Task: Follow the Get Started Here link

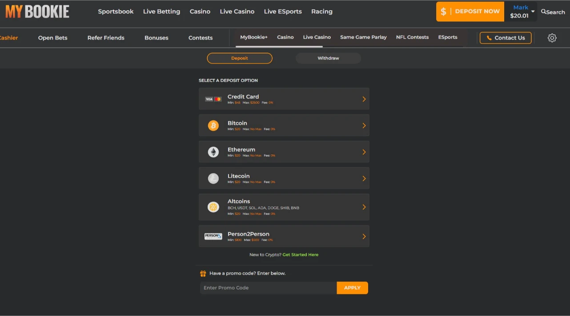Action: (x=301, y=255)
